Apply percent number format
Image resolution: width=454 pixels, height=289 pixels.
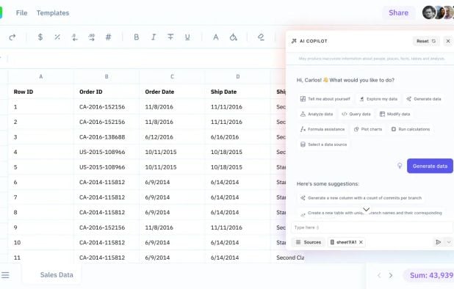point(57,37)
